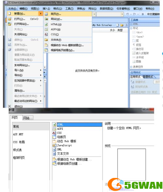
Task: Open the 数据视图(D) menu
Action: pos(107,9)
